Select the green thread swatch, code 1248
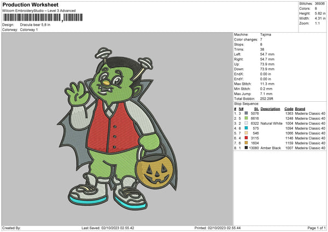Screen dimensions: 328x232 tap(246, 118)
